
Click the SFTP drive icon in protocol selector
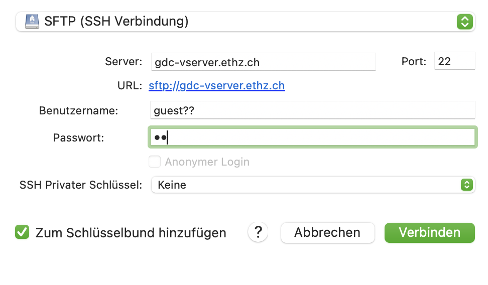click(32, 22)
